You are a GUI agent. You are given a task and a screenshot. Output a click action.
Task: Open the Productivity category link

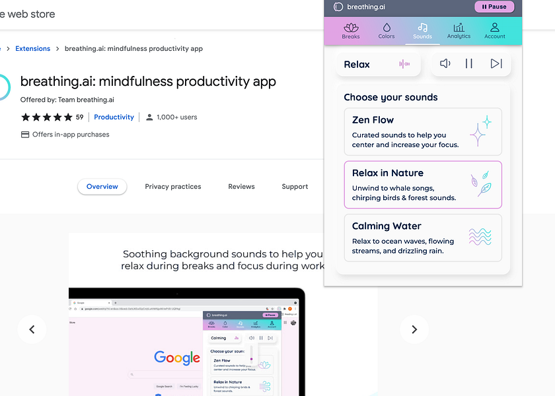(114, 117)
